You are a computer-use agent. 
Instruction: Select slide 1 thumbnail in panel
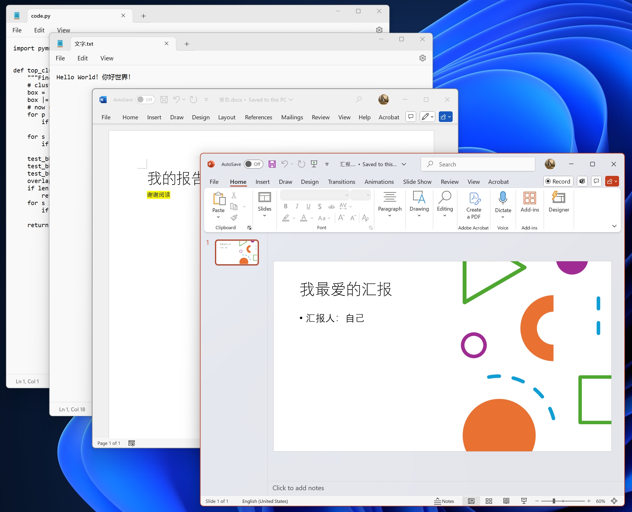[237, 252]
